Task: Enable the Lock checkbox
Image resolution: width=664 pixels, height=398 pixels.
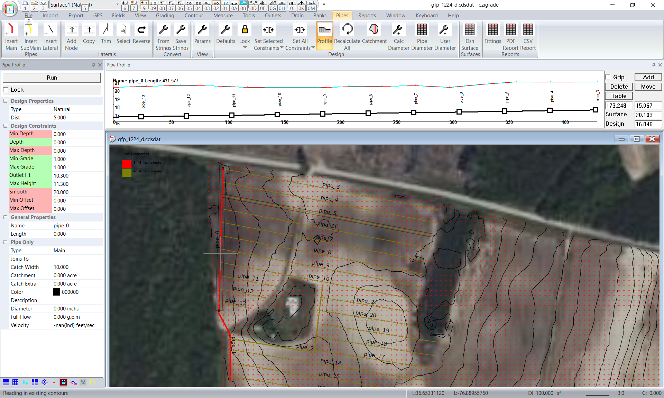Action: click(6, 90)
